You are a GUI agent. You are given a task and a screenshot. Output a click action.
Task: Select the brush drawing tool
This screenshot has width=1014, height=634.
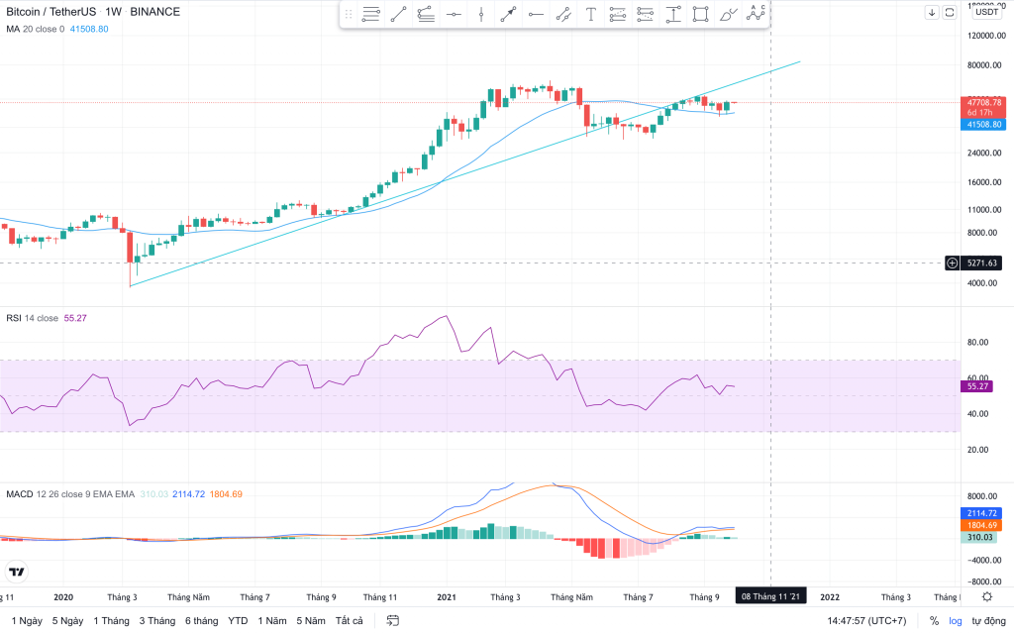coord(729,14)
